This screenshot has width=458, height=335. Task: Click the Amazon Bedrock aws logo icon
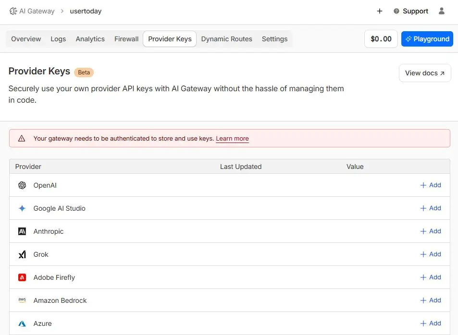tap(22, 300)
